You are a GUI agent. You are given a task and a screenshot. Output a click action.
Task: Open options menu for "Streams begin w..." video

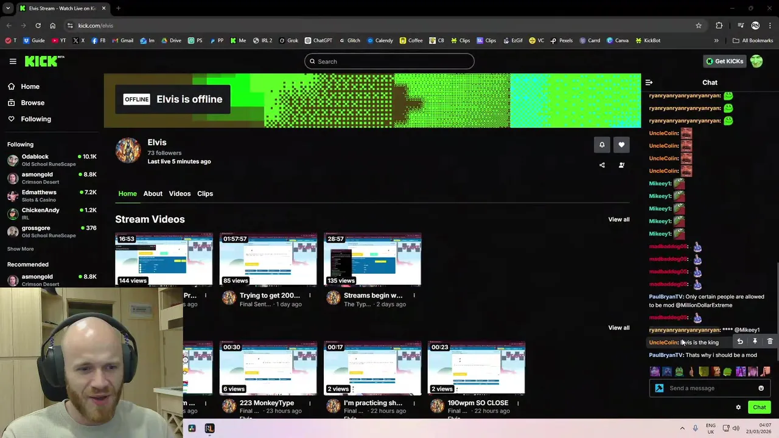[x=414, y=296]
